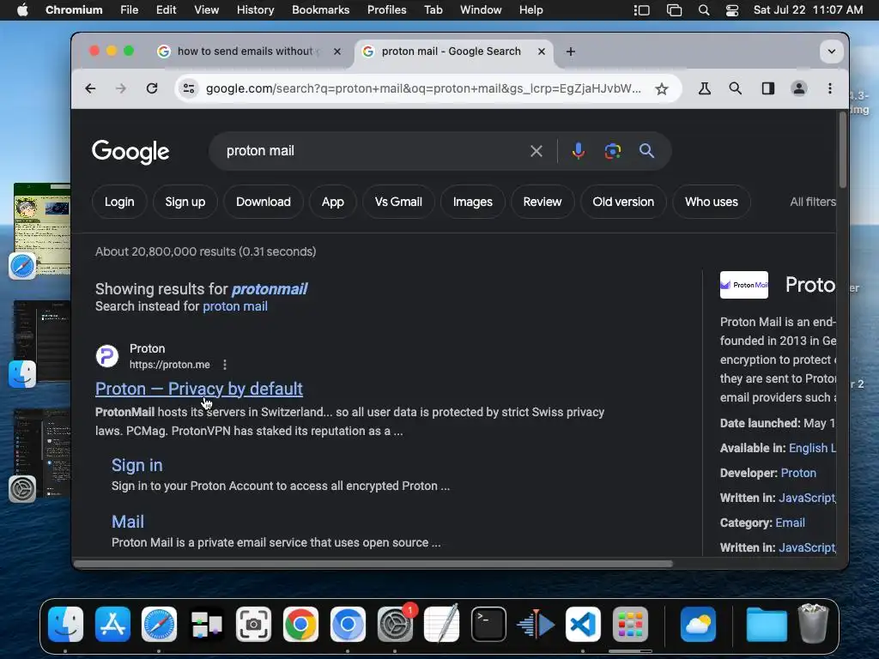Close the proton mail search tab
The height and width of the screenshot is (659, 879).
point(542,51)
